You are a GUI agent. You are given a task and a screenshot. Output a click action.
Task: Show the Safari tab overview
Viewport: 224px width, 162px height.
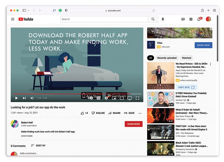tap(214, 10)
